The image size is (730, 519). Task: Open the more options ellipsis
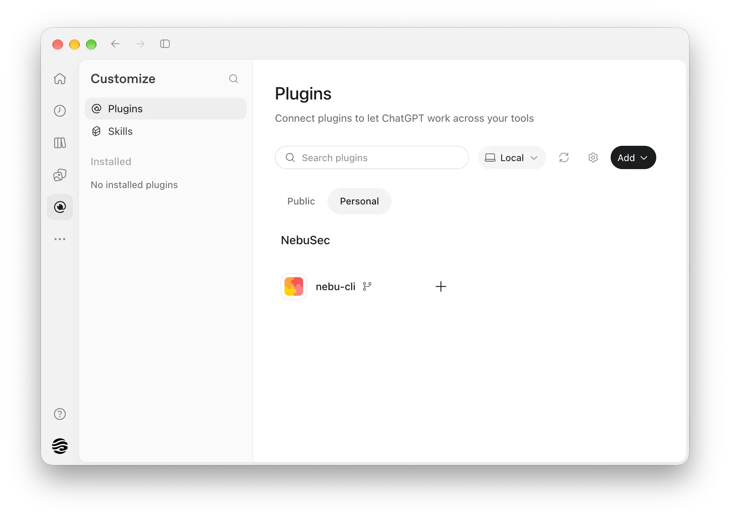pos(60,239)
